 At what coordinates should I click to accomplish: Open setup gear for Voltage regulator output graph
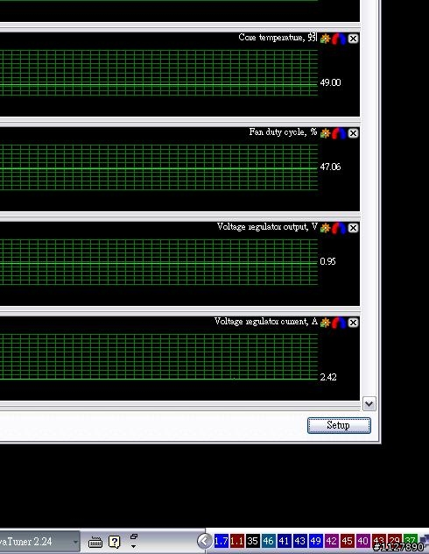[326, 228]
